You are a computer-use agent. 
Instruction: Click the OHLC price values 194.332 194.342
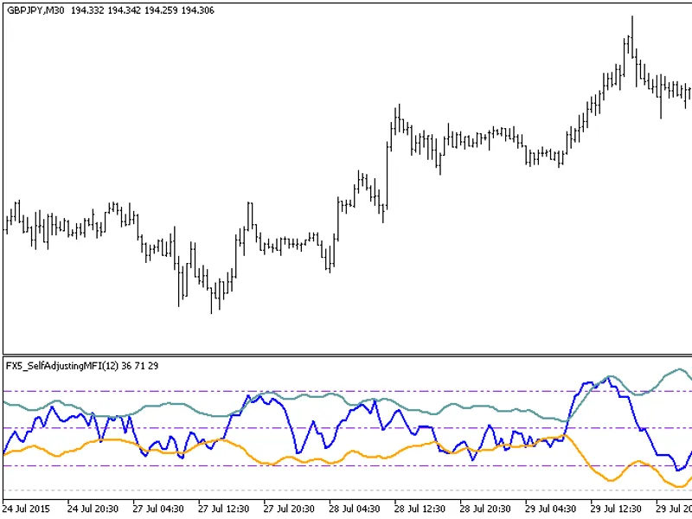pos(105,10)
